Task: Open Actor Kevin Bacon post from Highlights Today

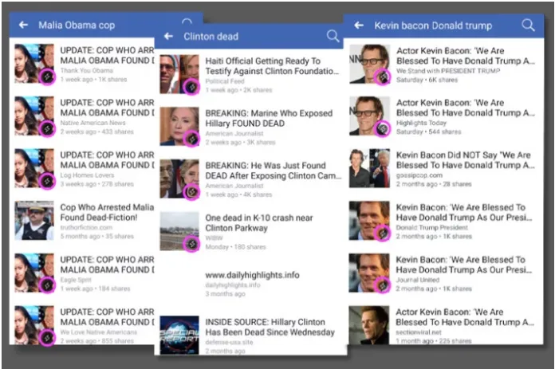Action: click(x=444, y=116)
